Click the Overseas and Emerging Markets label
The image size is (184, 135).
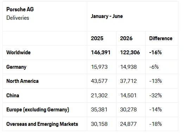pyautogui.click(x=42, y=124)
